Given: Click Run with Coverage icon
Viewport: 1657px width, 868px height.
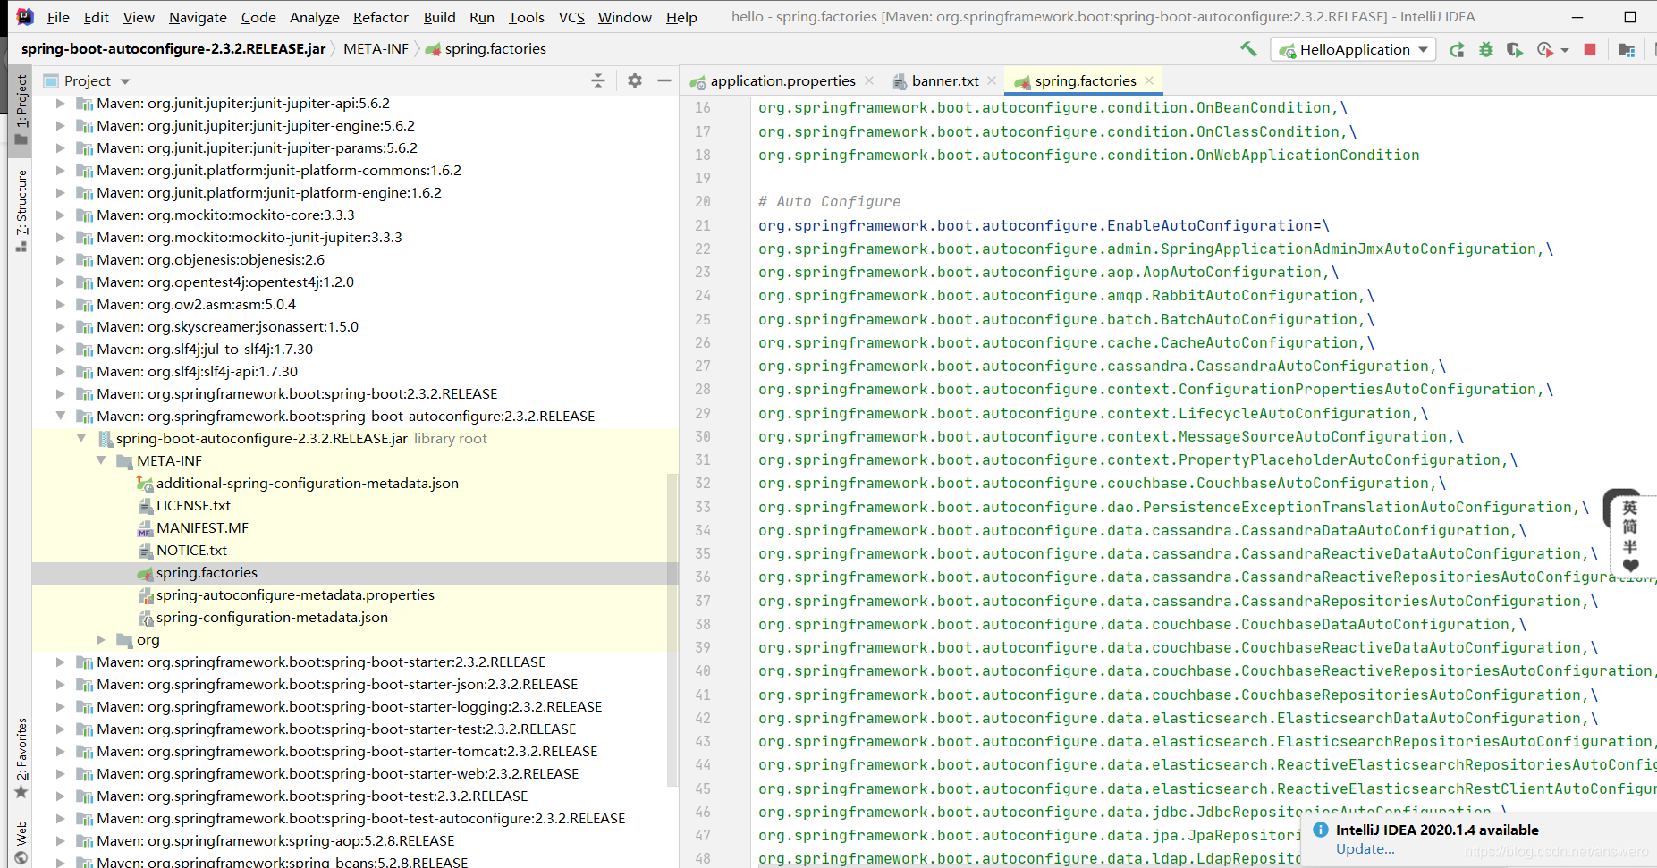Looking at the screenshot, I should coord(1514,49).
